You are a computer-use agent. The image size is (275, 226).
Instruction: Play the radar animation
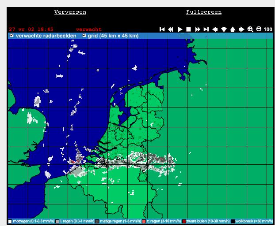(x=180, y=30)
